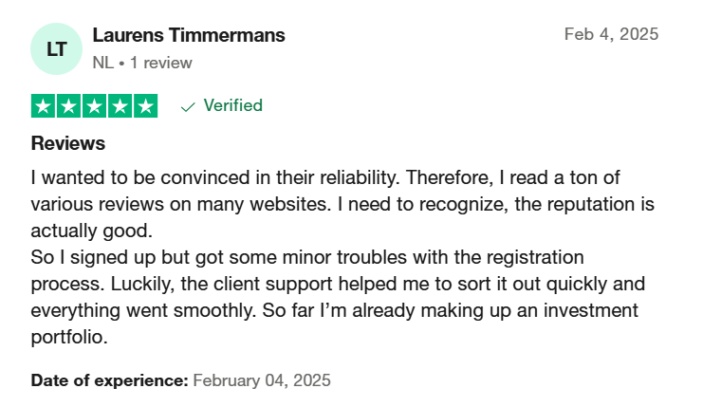Click the 1 review count text
This screenshot has height=407, width=721.
click(x=161, y=63)
